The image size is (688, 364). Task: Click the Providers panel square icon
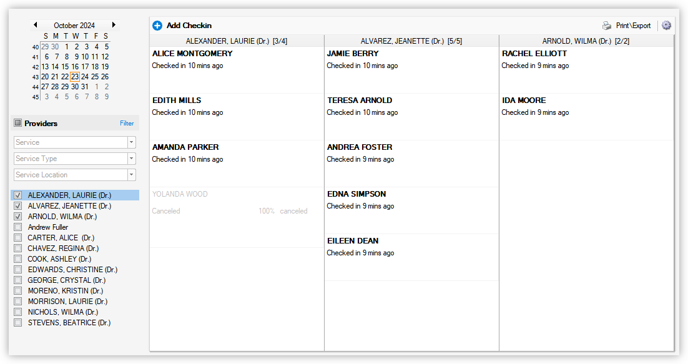(x=17, y=122)
